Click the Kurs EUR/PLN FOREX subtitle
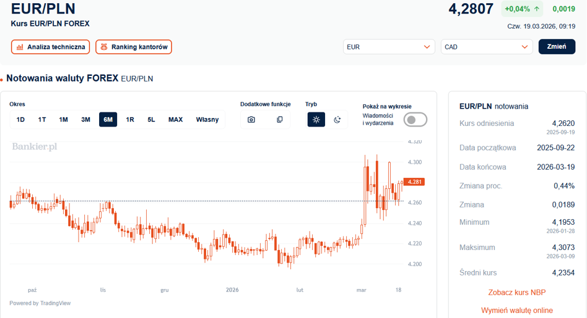The height and width of the screenshot is (318, 587). 50,23
